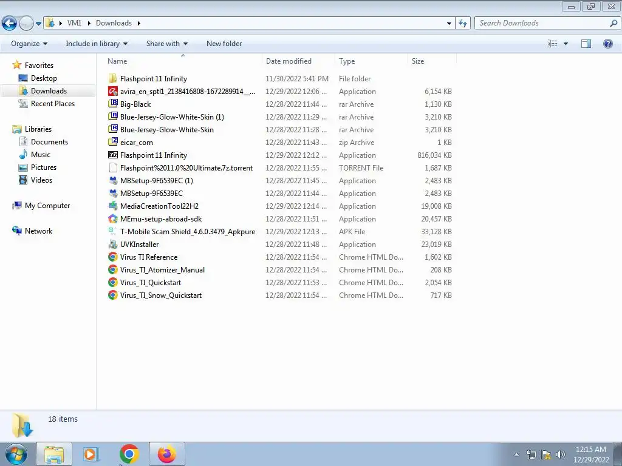Screen dimensions: 622x466
Task: Open the Share with menu
Action: coord(166,44)
